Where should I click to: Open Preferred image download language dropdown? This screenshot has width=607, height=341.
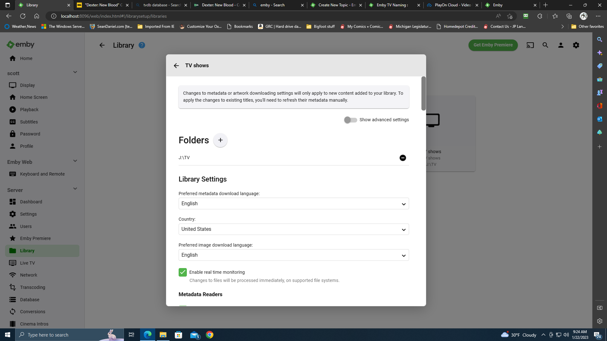pyautogui.click(x=294, y=255)
